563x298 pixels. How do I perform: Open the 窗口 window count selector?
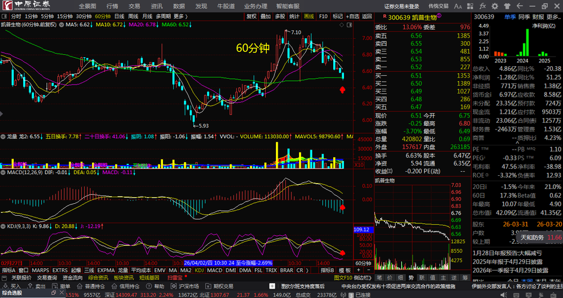(x=23, y=270)
